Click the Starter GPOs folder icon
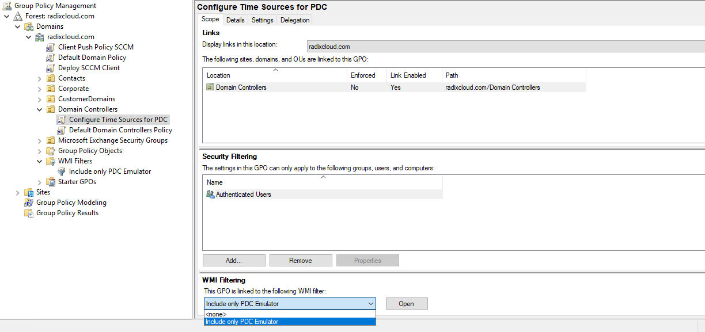Viewport: 705px width, 332px height. point(51,181)
